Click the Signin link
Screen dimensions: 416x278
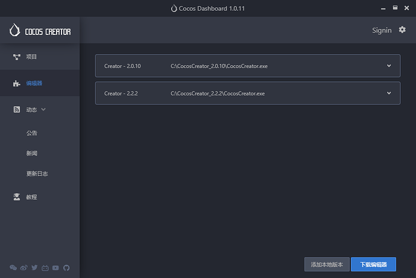(x=382, y=30)
